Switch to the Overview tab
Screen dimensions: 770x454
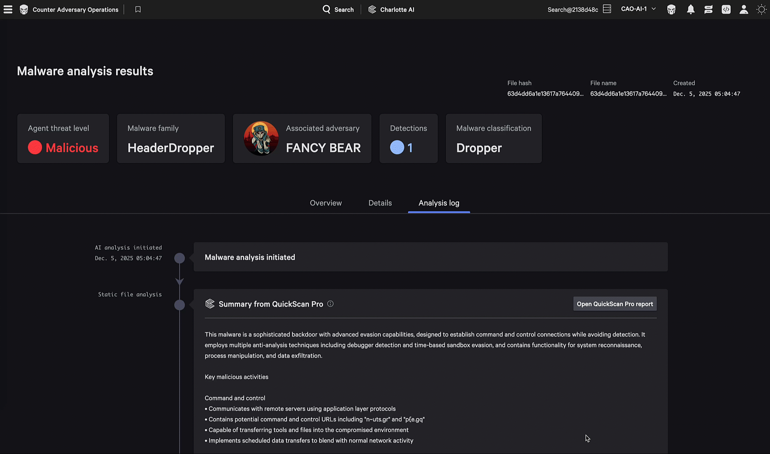326,203
